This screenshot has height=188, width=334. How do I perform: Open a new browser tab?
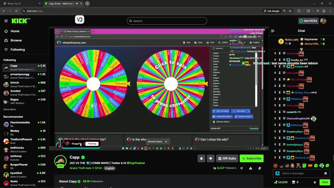[x=87, y=4]
